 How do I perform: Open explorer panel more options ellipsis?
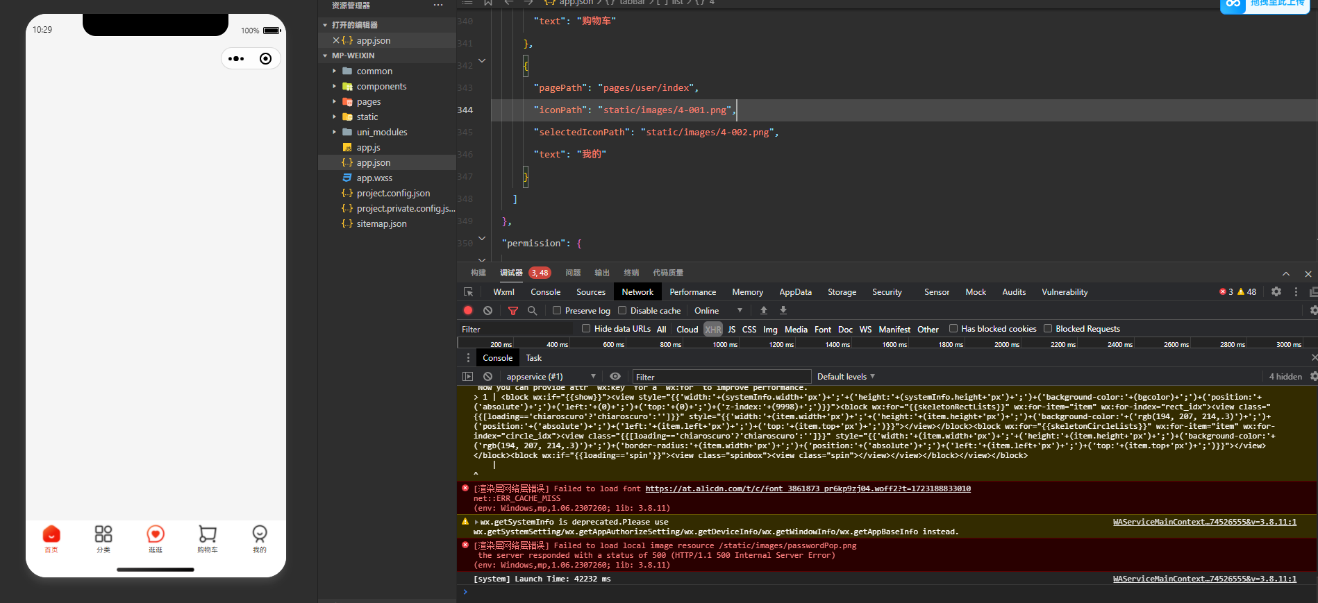pos(438,6)
